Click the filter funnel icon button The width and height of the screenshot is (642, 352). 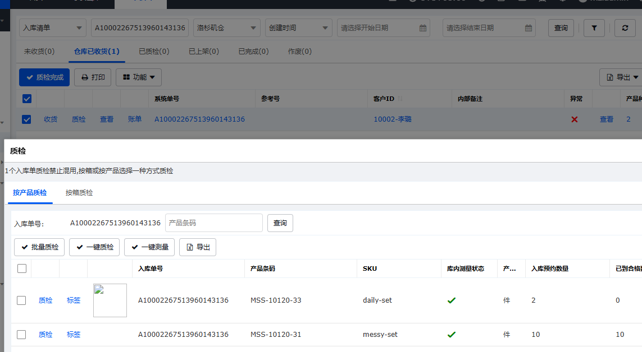coord(594,27)
